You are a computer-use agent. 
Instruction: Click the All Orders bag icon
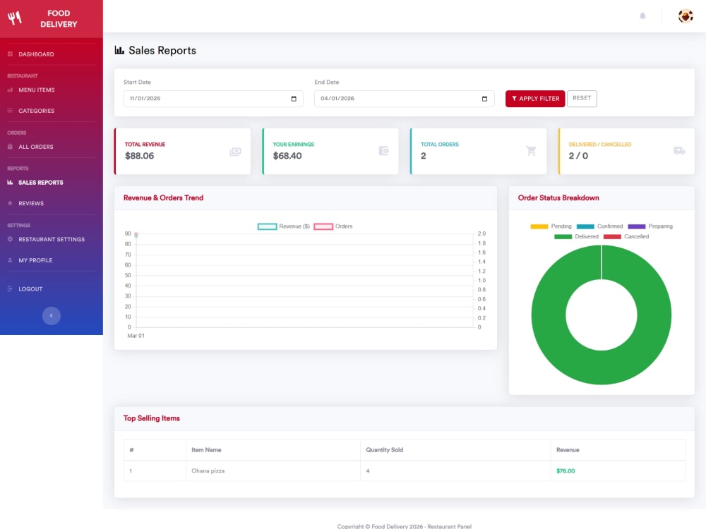(x=10, y=147)
